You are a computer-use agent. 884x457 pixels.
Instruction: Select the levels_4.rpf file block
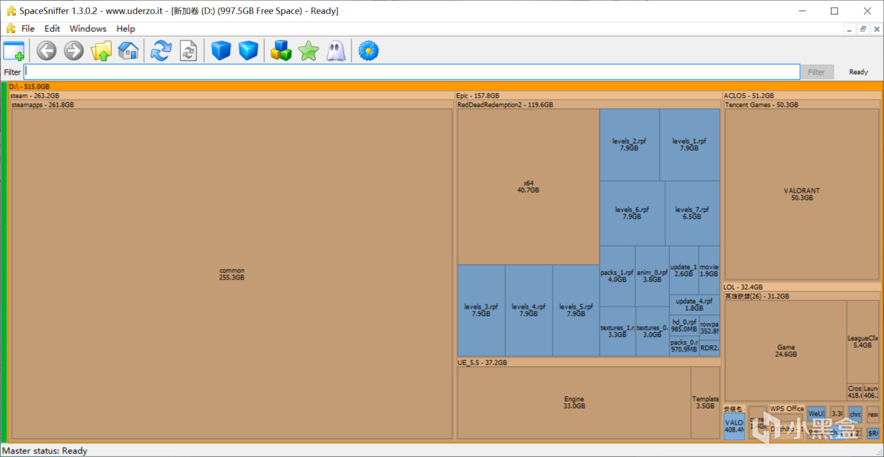click(528, 310)
